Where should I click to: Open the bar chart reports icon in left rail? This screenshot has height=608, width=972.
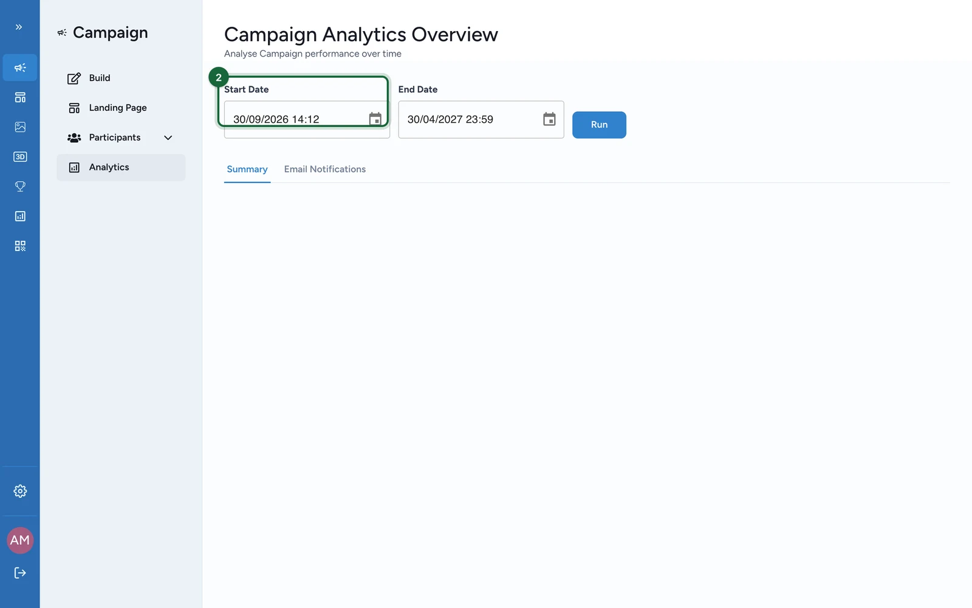tap(20, 216)
